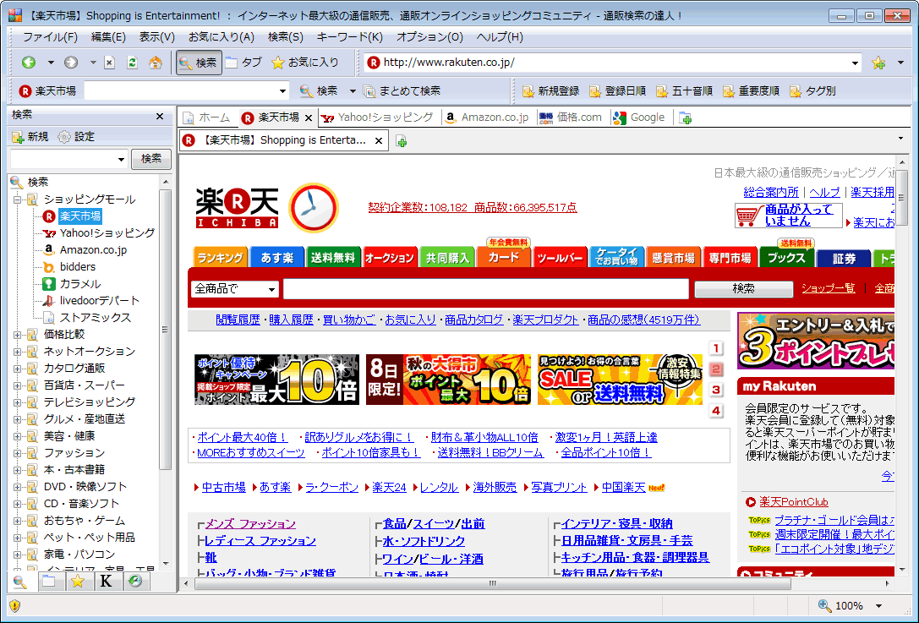Image resolution: width=919 pixels, height=623 pixels.
Task: Expand the カタログ通販 folder
Action: 18,369
